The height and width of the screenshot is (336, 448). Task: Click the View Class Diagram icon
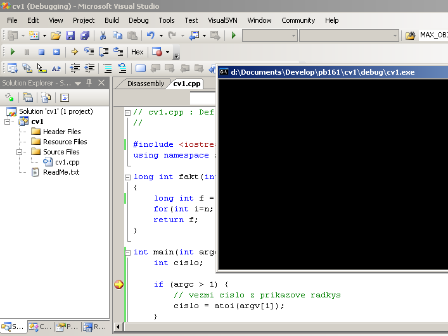(x=65, y=97)
